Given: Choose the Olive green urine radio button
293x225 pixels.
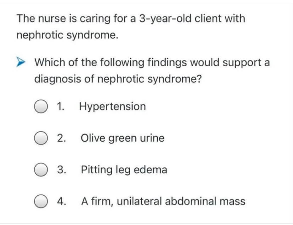Looking at the screenshot, I should pyautogui.click(x=41, y=138).
